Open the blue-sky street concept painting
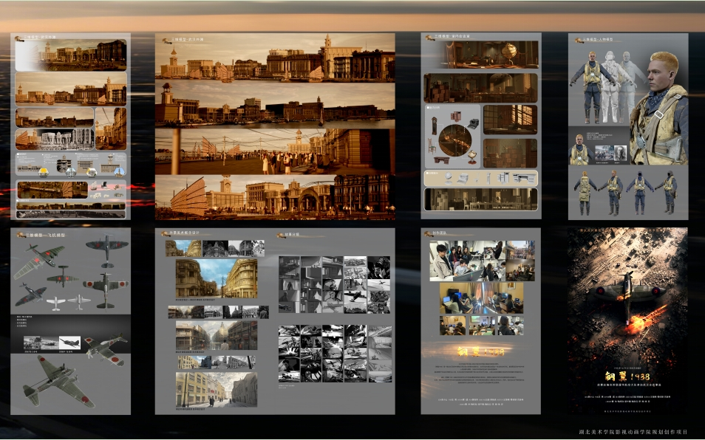Image resolution: width=705 pixels, height=440 pixels. coord(217,278)
